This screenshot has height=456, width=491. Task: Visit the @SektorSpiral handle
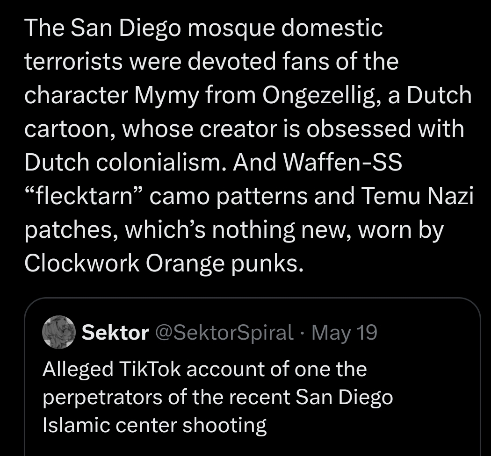(224, 332)
